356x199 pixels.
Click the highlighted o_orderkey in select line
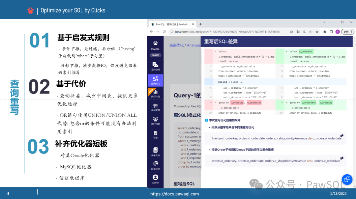click(x=306, y=51)
